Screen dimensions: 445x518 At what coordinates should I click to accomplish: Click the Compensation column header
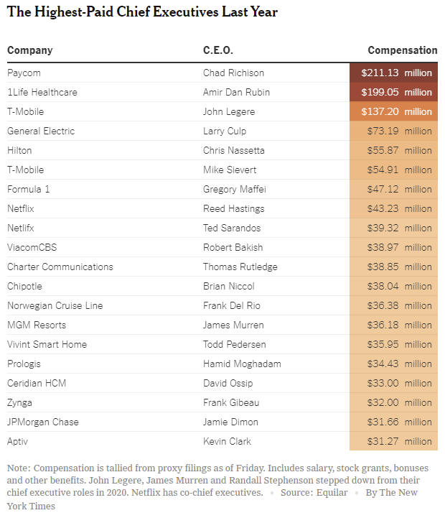pos(403,50)
